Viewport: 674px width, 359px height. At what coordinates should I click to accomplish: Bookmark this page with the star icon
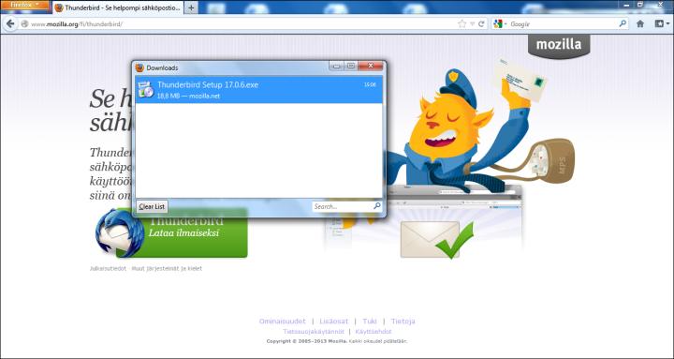462,24
